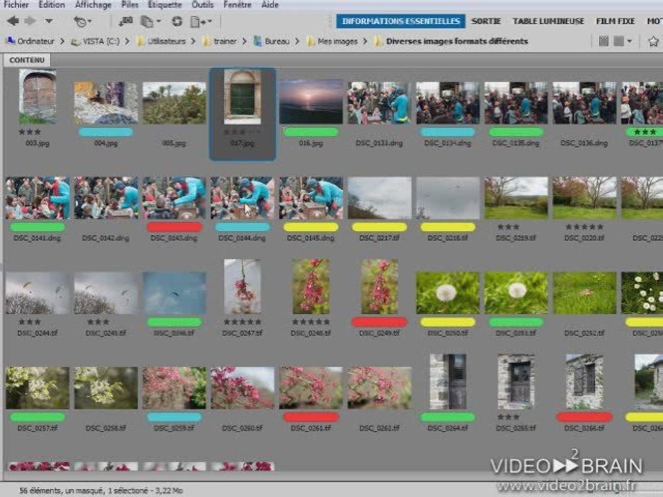663x497 pixels.
Task: Expand the chevron after Utilisateurs
Action: [x=193, y=41]
